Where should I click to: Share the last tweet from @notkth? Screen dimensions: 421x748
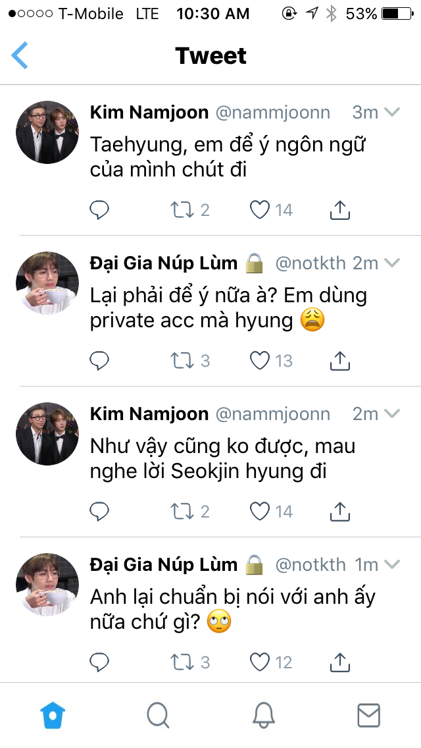coord(339,662)
